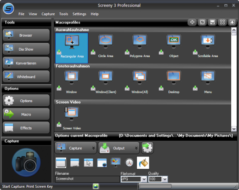Pick the Window(Client) capture profile
The image size is (239, 190).
(x=106, y=82)
